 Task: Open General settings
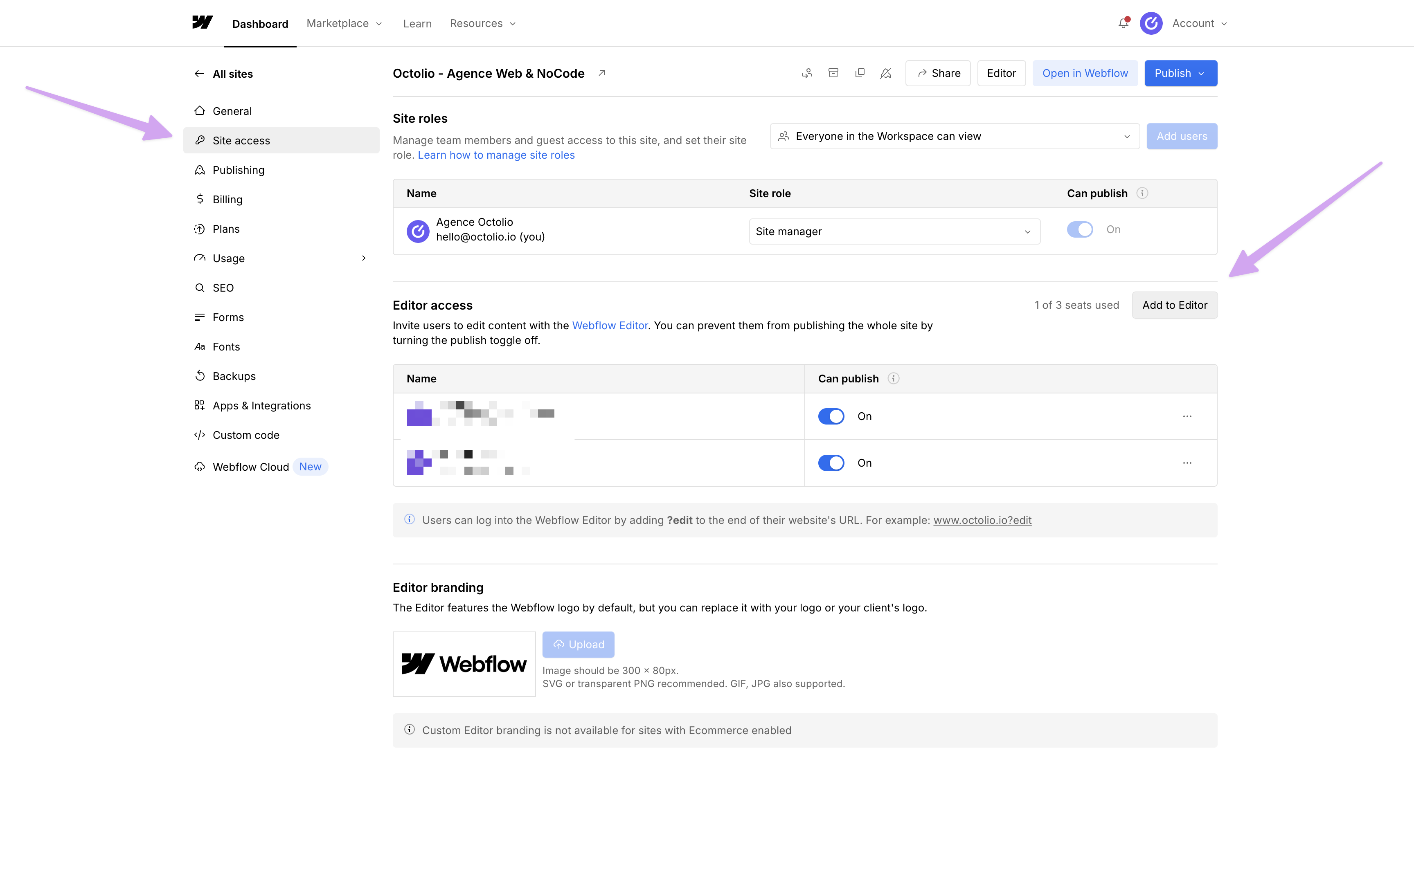point(281,111)
